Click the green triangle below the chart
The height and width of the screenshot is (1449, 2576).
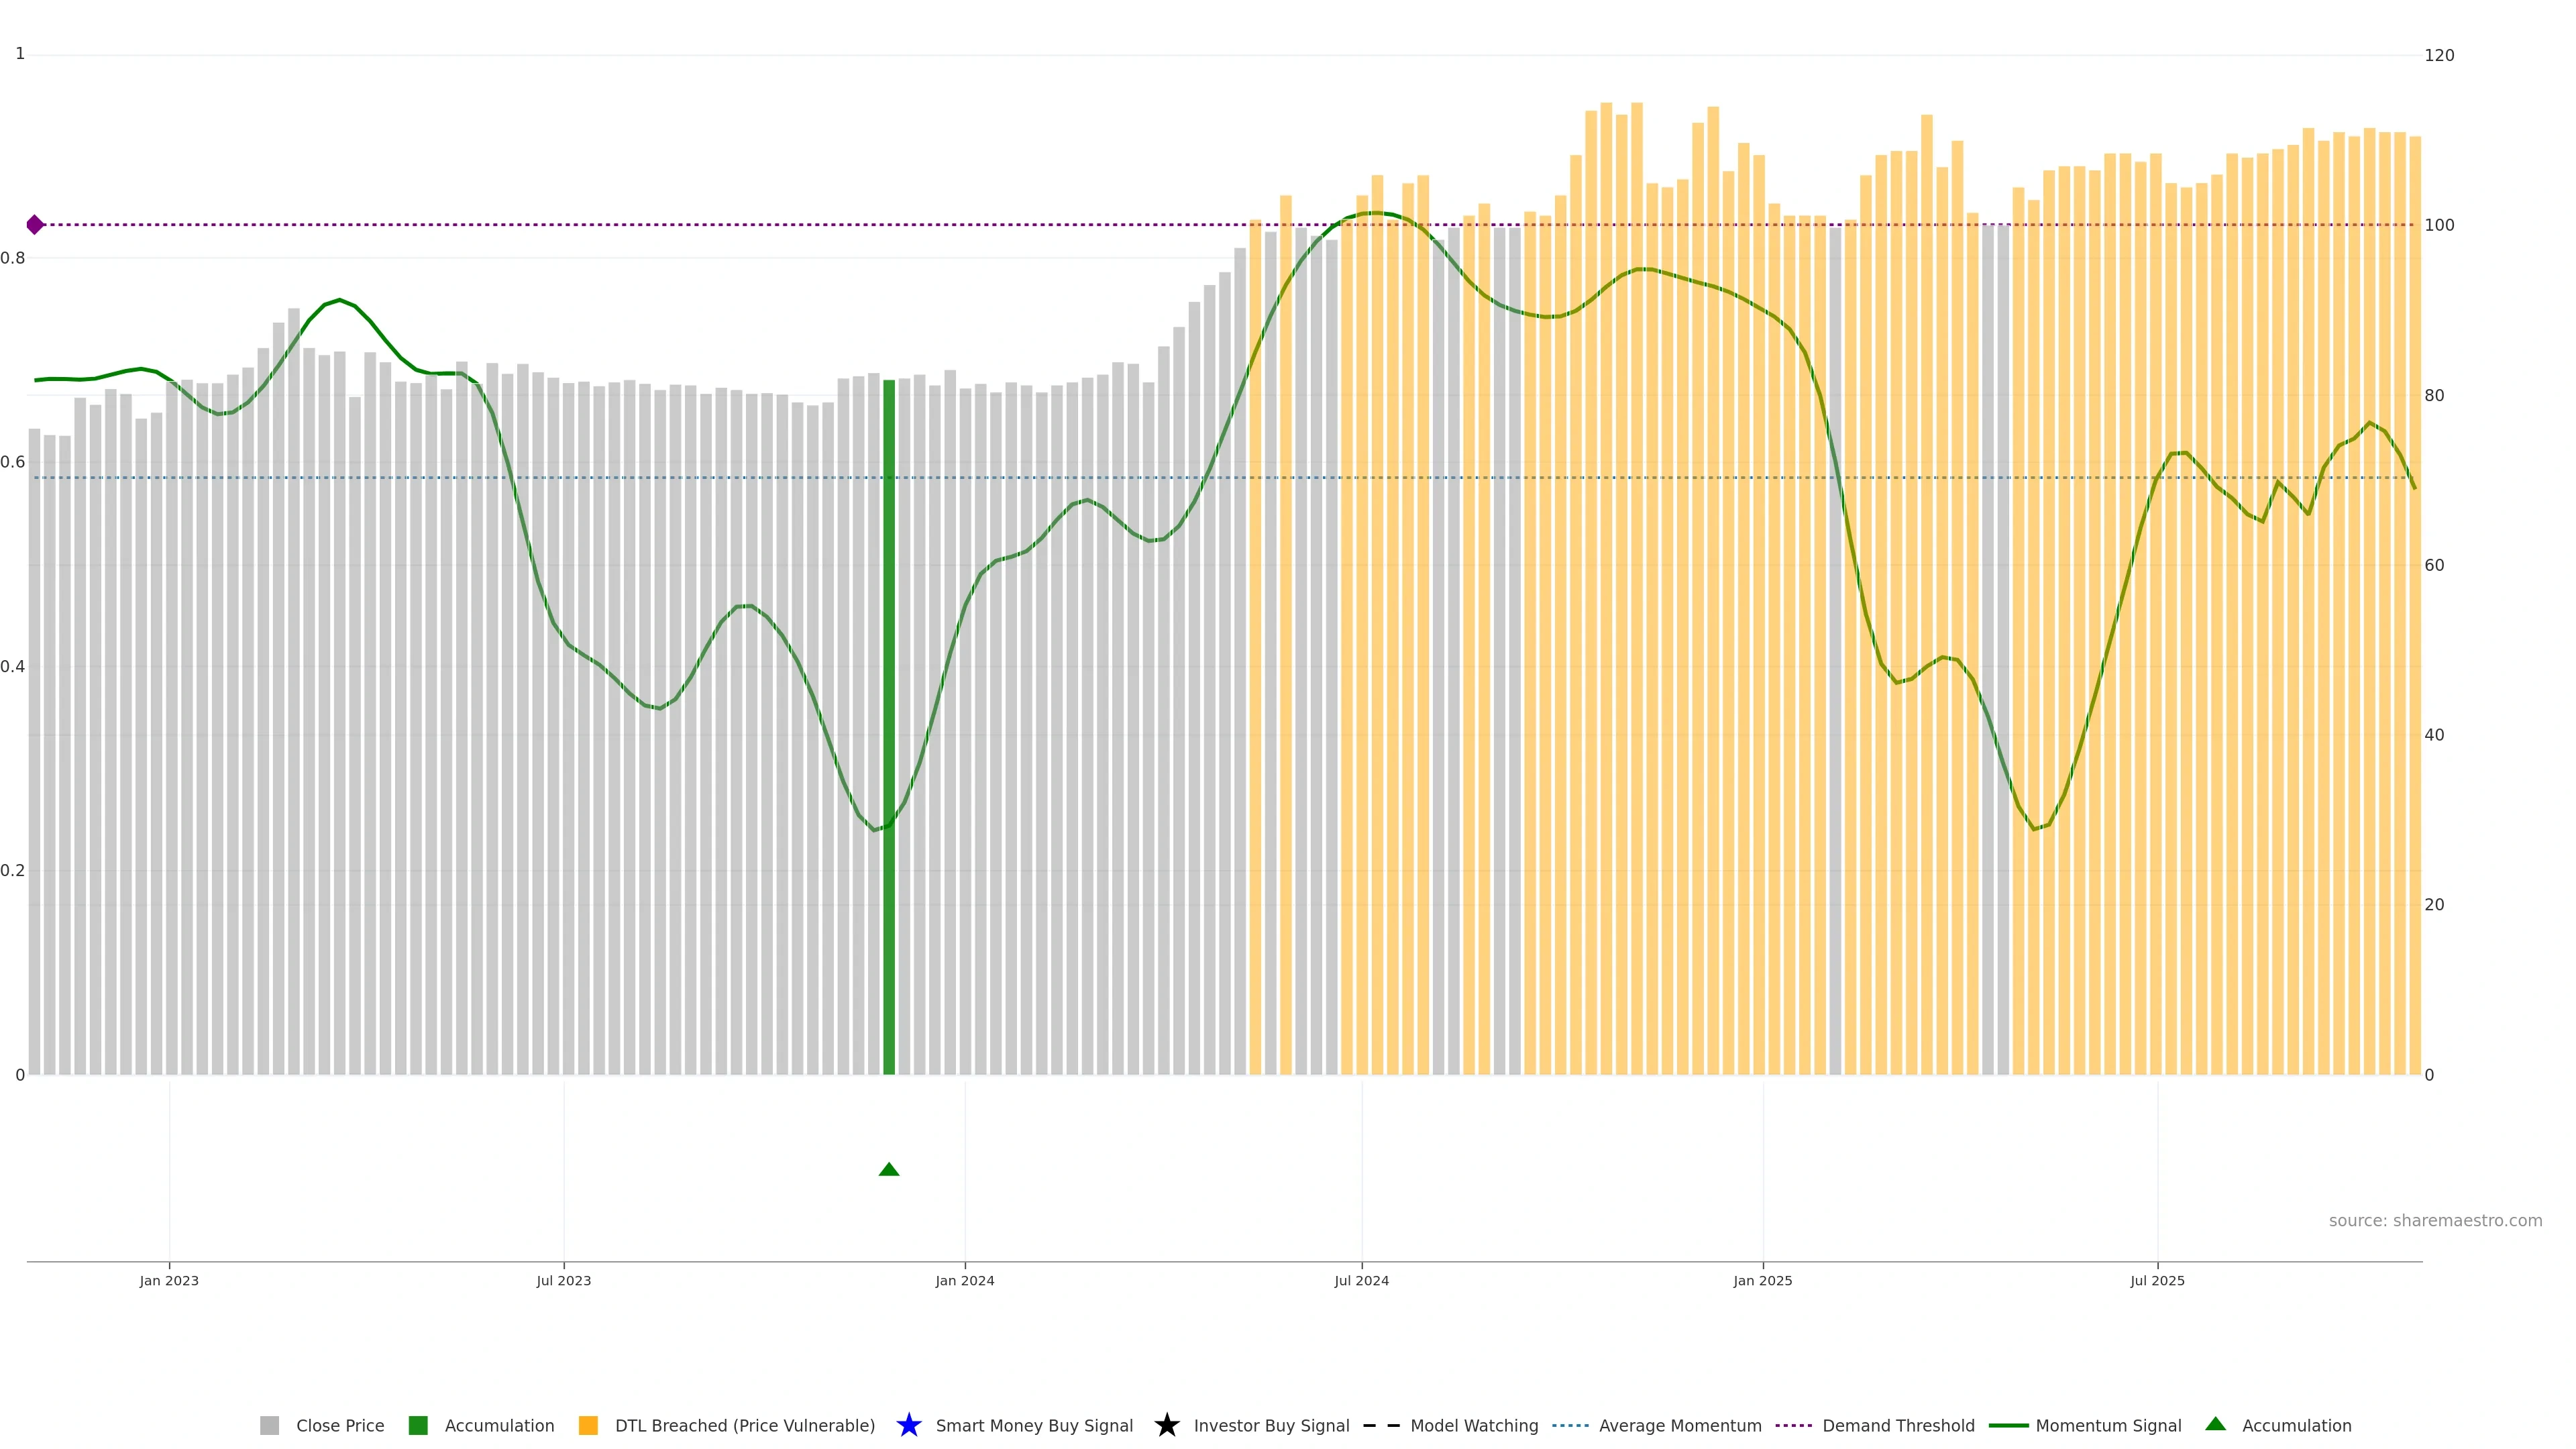[x=889, y=1169]
